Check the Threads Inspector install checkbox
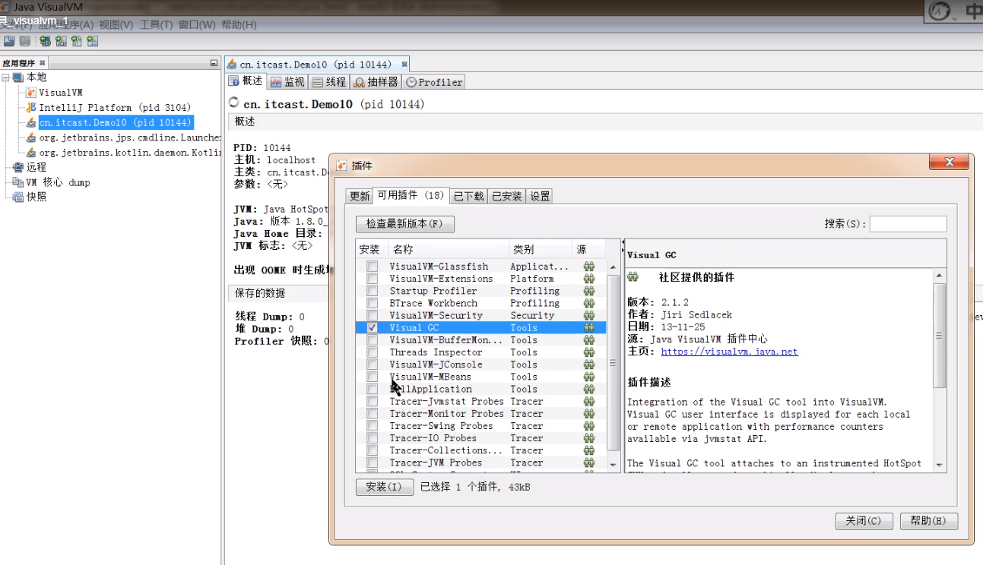Screen dimensions: 983x565 (x=372, y=352)
